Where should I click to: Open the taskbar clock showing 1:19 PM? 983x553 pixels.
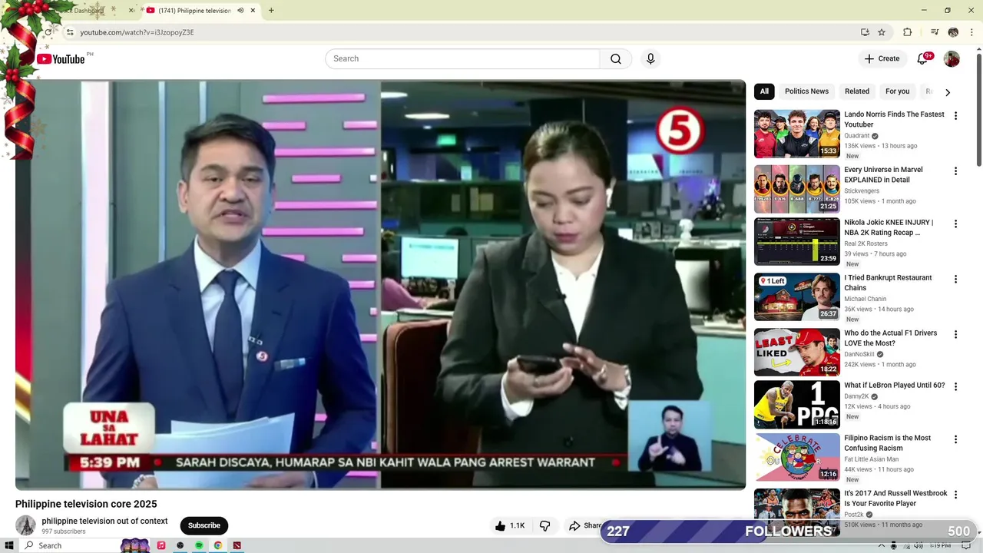coord(940,545)
